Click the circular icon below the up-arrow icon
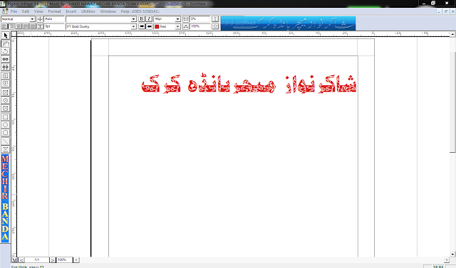 click(215, 26)
